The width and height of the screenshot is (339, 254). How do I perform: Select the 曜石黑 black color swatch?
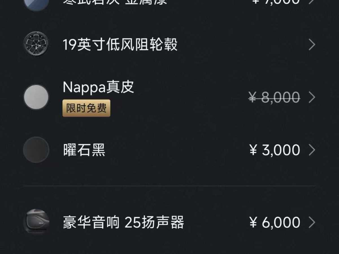(36, 150)
